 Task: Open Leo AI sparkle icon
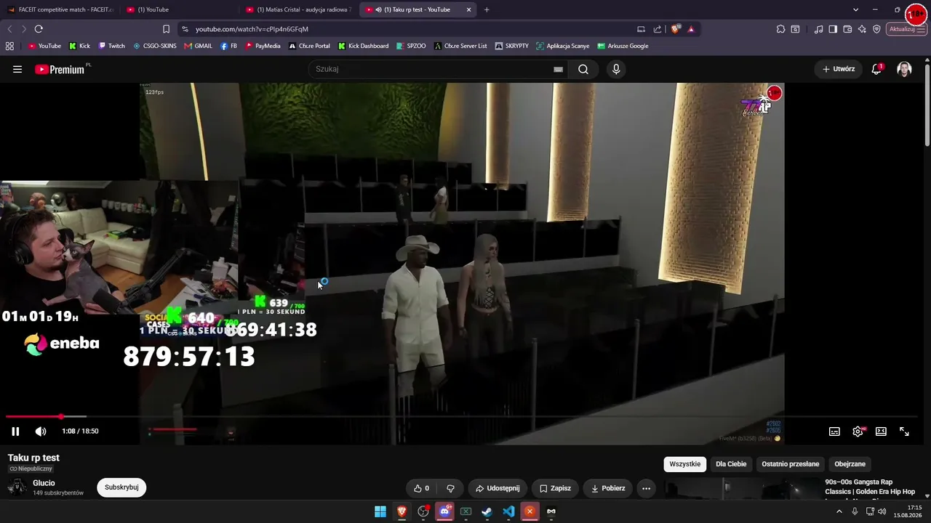point(862,29)
